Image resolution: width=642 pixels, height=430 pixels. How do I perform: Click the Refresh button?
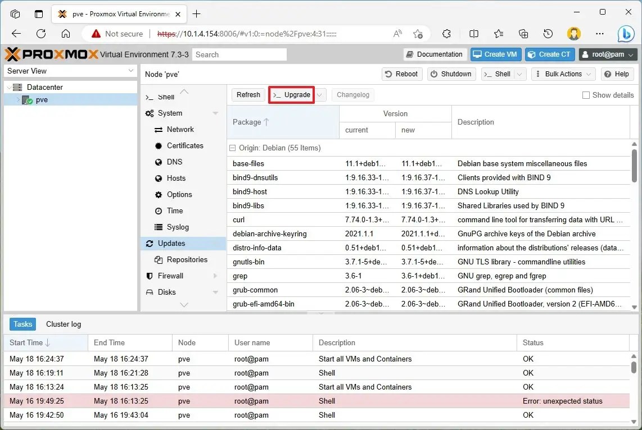pyautogui.click(x=248, y=95)
